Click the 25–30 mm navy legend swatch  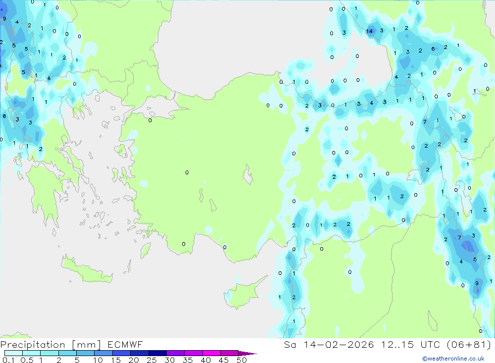click(157, 353)
